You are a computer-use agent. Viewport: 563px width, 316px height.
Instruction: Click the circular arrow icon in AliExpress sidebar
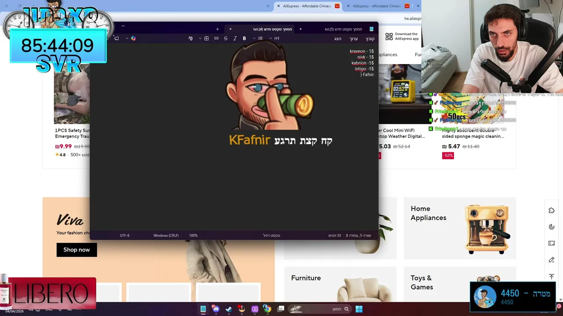[x=552, y=227]
